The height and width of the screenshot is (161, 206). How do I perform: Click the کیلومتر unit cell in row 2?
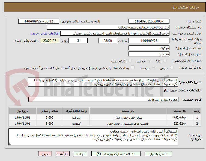pyautogui.click(x=76, y=123)
